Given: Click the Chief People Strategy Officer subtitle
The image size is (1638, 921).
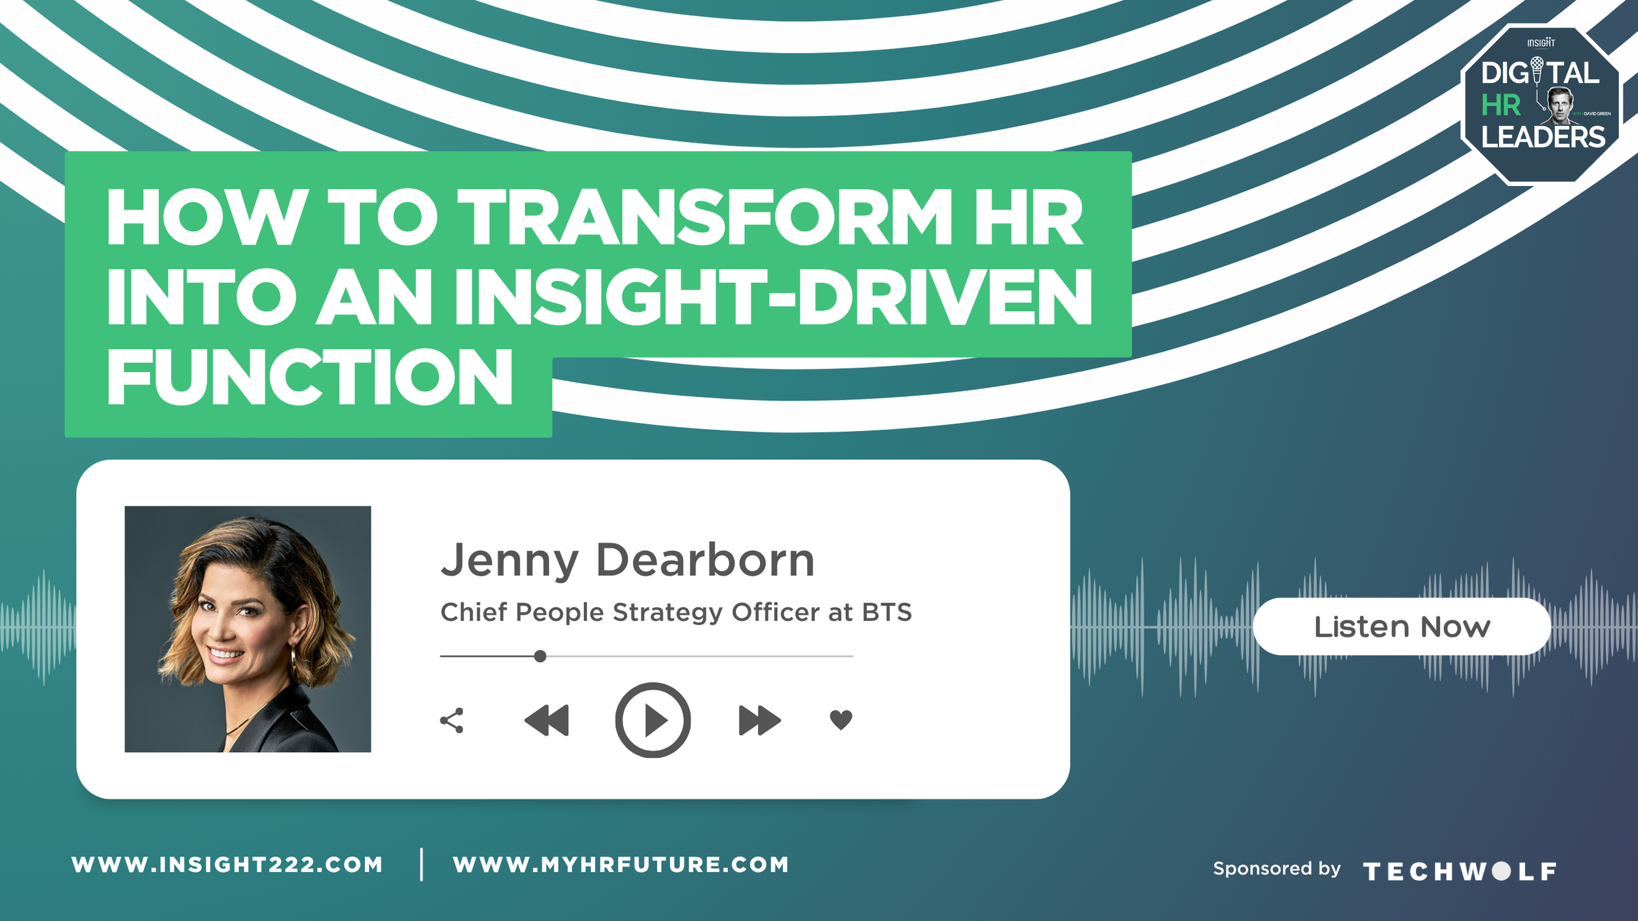Looking at the screenshot, I should click(676, 612).
